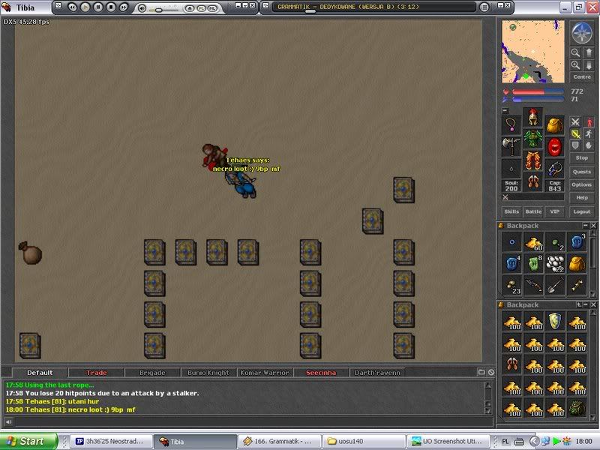
Task: Click the Logout button
Action: point(582,211)
